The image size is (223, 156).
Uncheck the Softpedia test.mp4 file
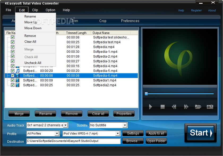[13, 42]
